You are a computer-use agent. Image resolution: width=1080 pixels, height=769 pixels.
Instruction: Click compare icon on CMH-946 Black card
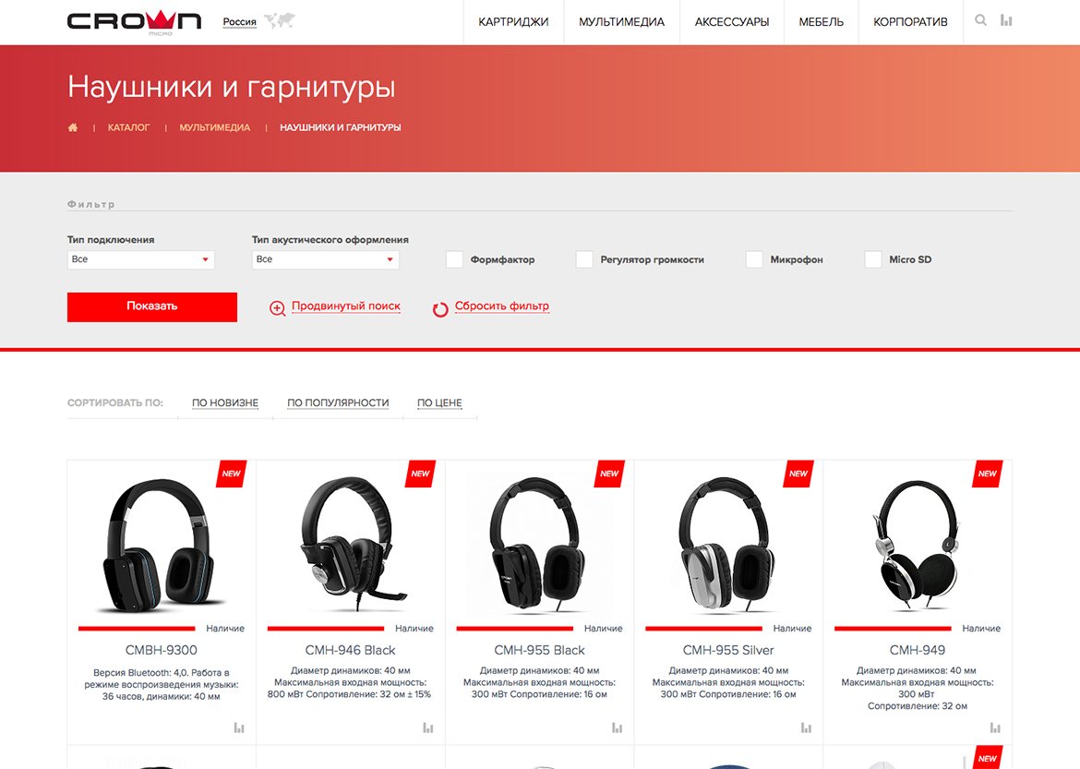click(427, 727)
